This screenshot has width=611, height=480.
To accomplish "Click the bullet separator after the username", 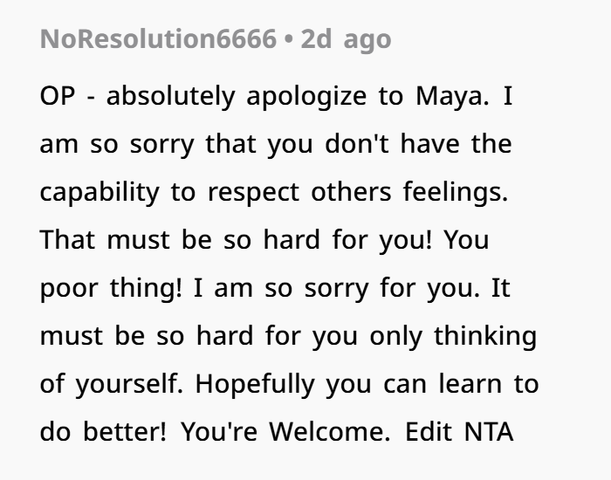I will coord(287,39).
